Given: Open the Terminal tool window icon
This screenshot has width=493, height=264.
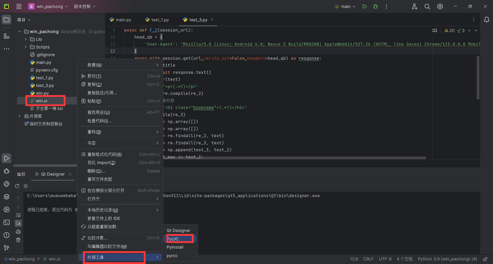Looking at the screenshot, I should (x=6, y=222).
